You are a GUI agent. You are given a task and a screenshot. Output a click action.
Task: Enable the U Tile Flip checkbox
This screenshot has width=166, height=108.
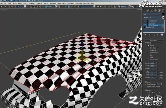[x=159, y=73]
